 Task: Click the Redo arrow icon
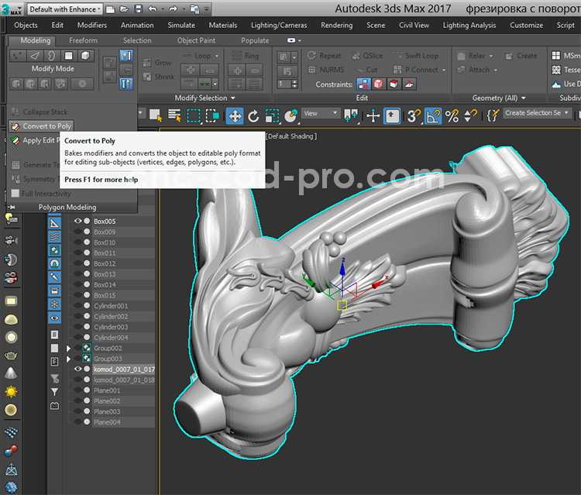pos(173,9)
